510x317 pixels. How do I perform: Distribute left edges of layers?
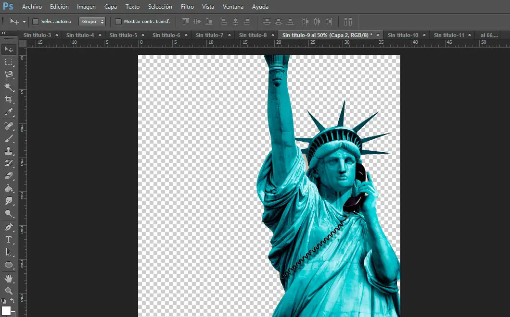coord(305,22)
